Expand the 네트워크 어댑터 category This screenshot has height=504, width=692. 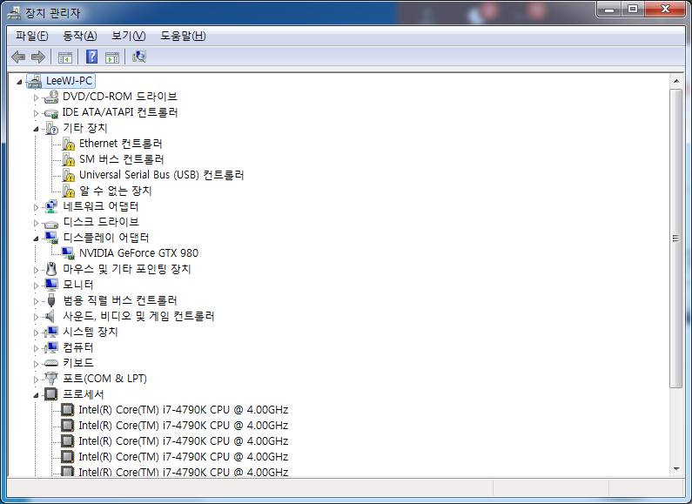(37, 206)
